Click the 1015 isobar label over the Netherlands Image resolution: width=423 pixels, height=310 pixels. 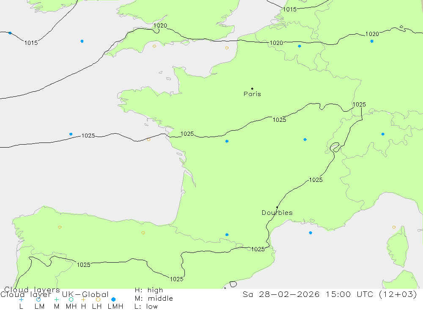[x=290, y=9]
